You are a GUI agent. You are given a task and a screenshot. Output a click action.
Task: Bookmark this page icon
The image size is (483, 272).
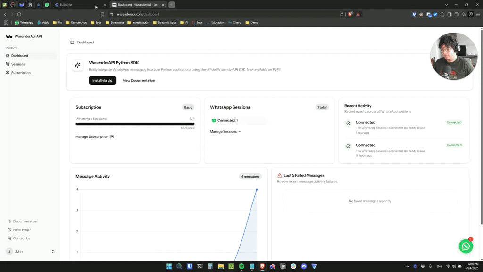coord(102,14)
